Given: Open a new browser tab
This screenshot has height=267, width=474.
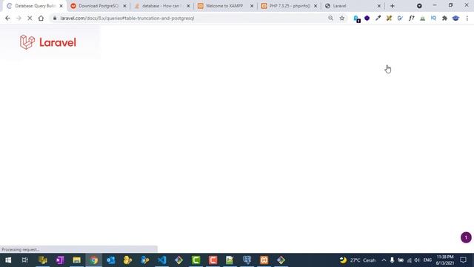Looking at the screenshot, I should [393, 6].
